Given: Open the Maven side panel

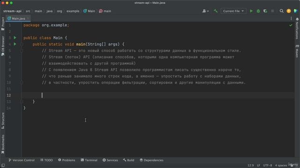Looking at the screenshot, I should (x=297, y=51).
